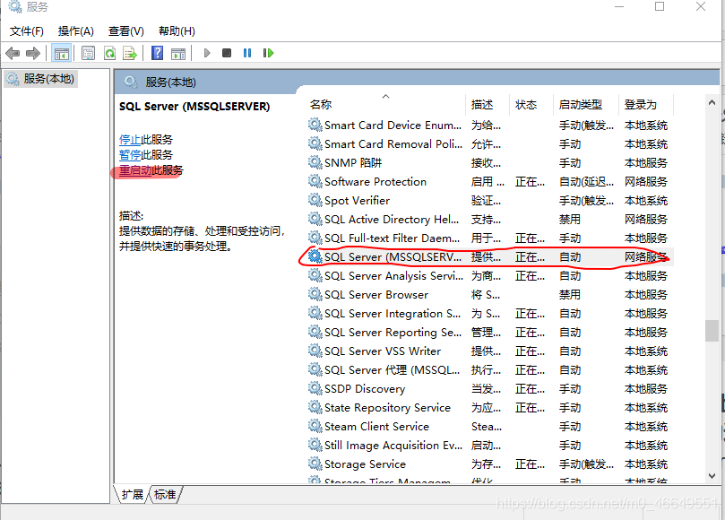This screenshot has width=725, height=520.
Task: Click the show/hide action pane icon
Action: (178, 54)
